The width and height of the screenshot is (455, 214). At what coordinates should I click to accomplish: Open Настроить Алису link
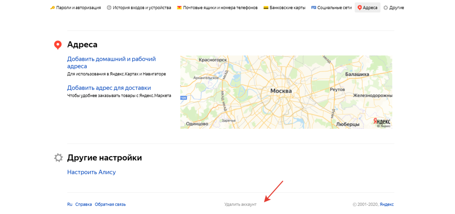point(91,172)
